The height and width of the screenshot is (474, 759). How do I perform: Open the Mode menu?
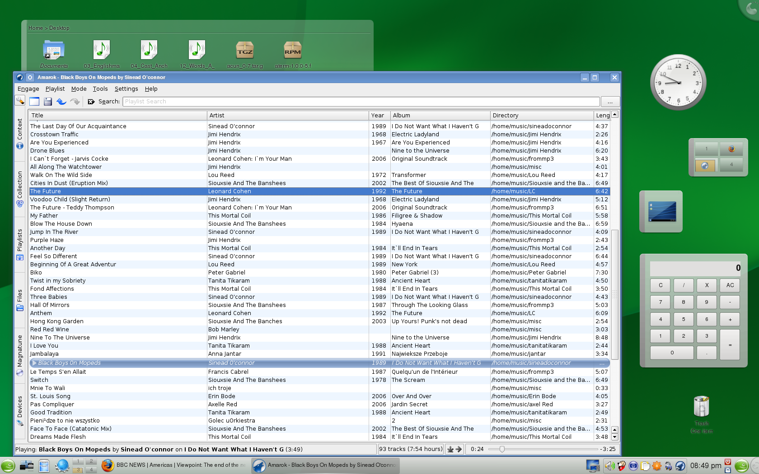click(x=79, y=89)
